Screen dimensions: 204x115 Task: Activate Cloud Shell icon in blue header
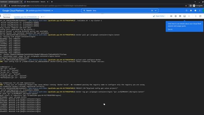(186, 11)
